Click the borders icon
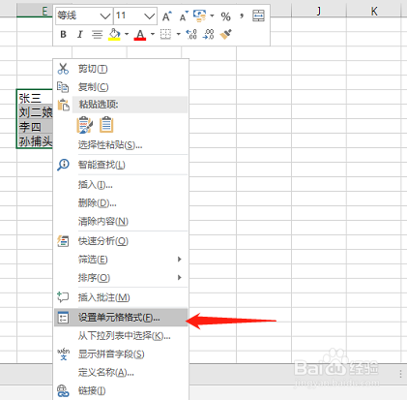Screen dimensions: 407x400 165,34
